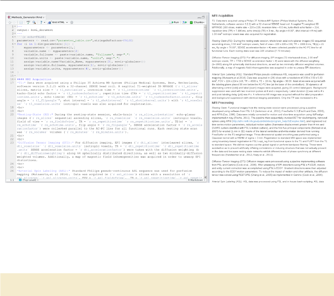Maximize the source editor pane
This screenshot has width=334, height=296.
point(203,17)
